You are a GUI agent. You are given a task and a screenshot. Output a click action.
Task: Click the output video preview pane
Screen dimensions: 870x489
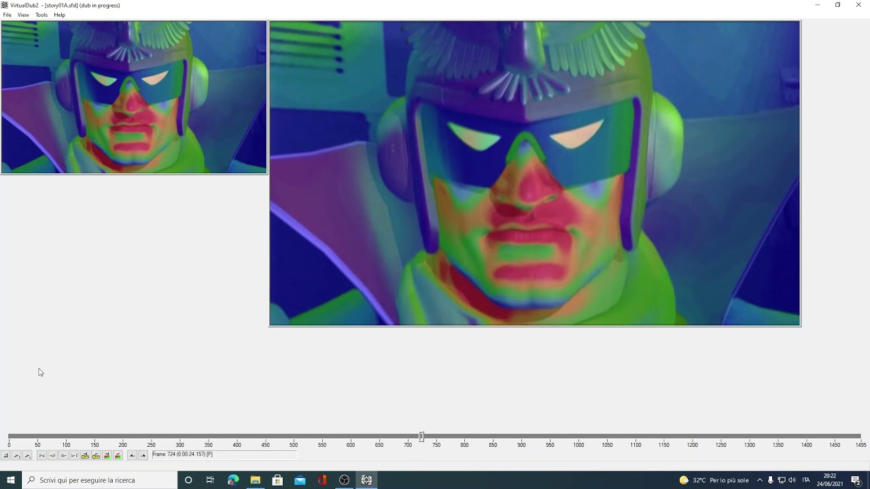[535, 173]
